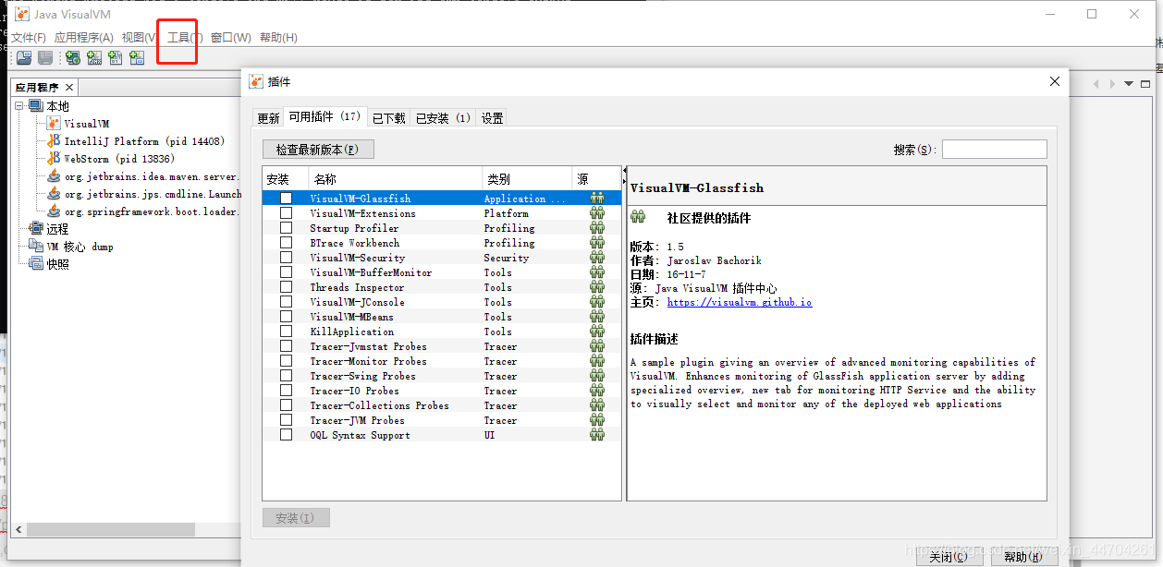Click the scroll documents right arrow
Screen dimensions: 1163x567
point(1111,84)
